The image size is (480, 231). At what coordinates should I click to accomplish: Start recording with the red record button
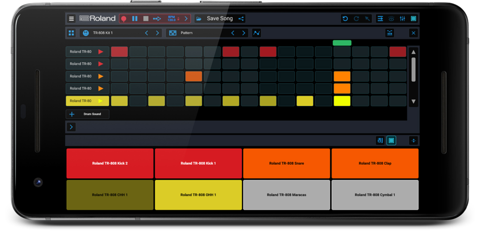click(124, 19)
